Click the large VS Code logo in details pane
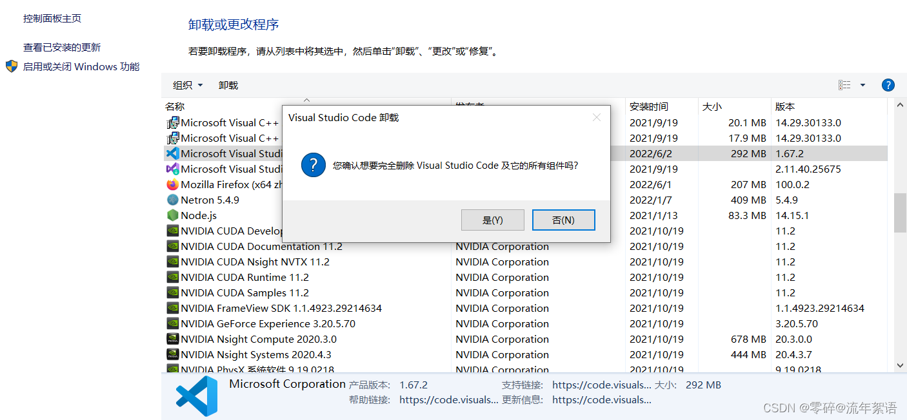 pos(197,396)
